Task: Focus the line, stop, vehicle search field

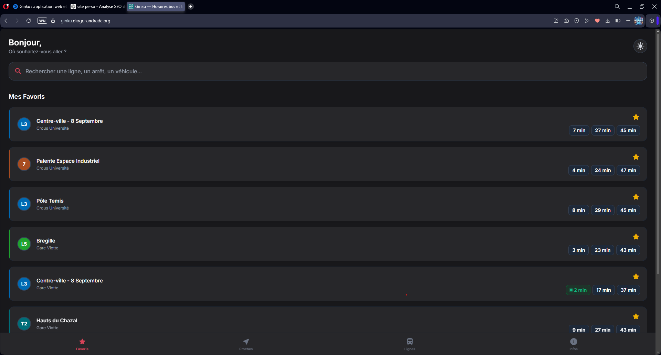Action: pos(328,71)
